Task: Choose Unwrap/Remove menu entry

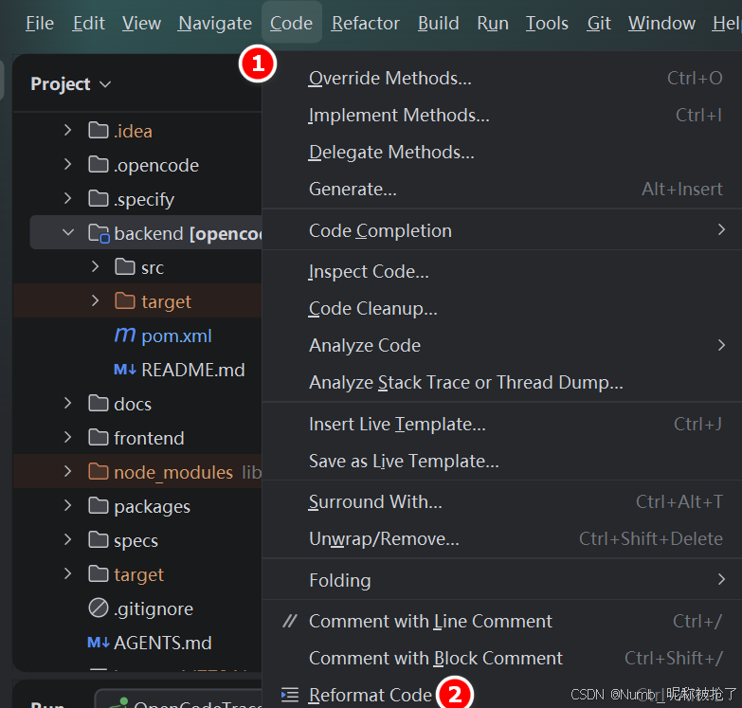Action: click(x=502, y=538)
